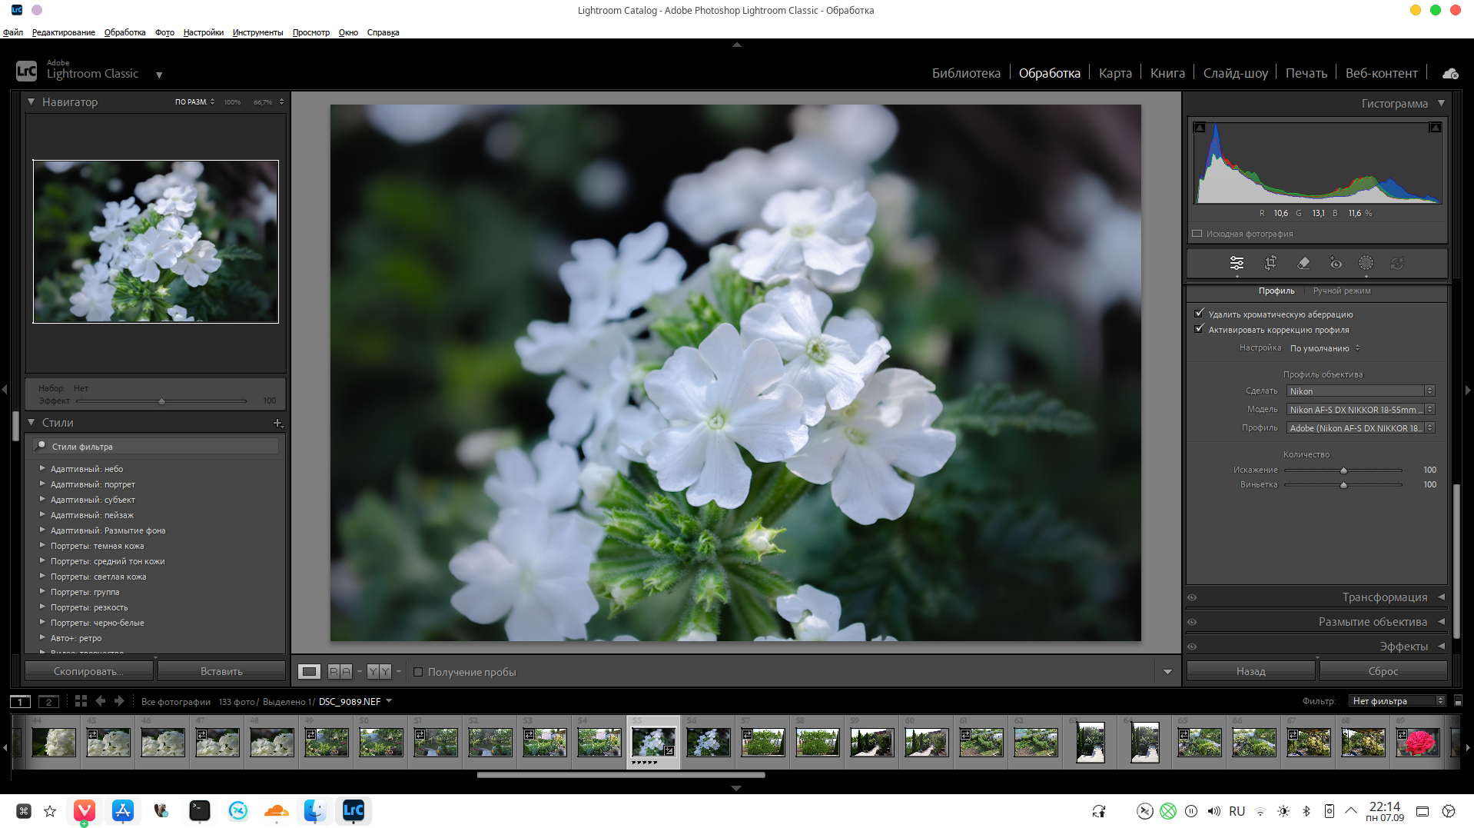Add new preset with plus icon
Viewport: 1474px width, 828px height.
[x=278, y=423]
